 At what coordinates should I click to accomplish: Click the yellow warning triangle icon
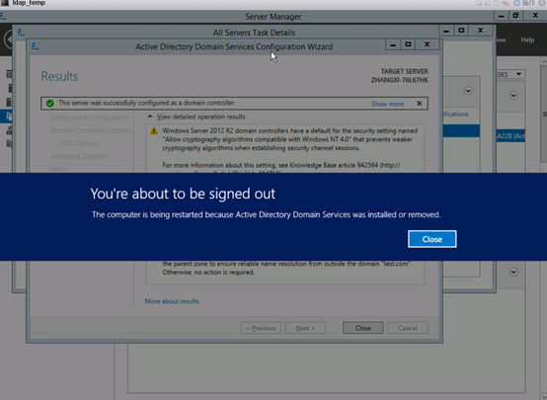(x=153, y=131)
